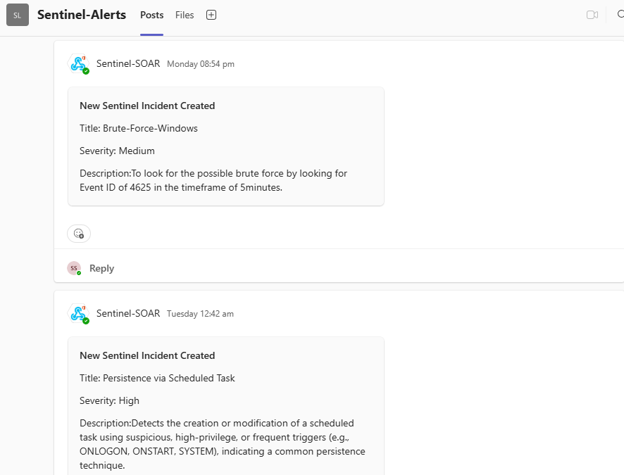
Task: Click the partially visible search icon
Action: tap(620, 15)
